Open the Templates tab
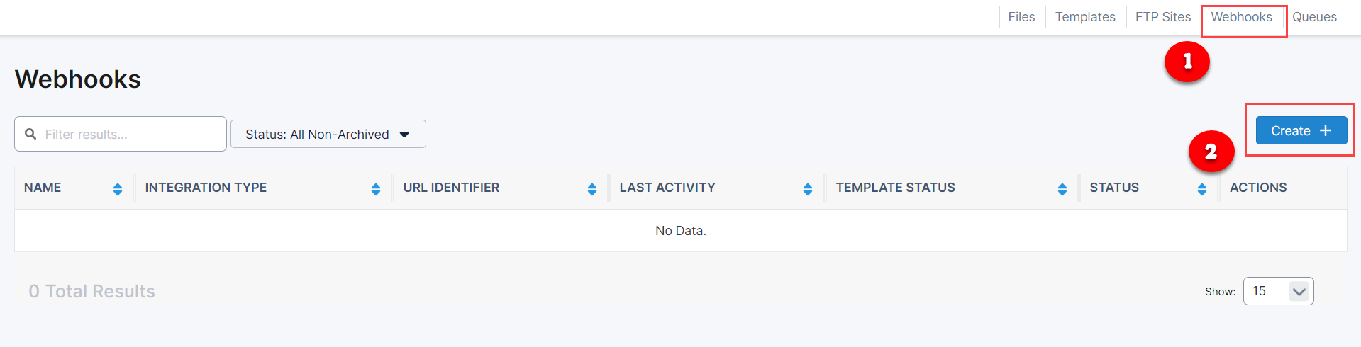The height and width of the screenshot is (347, 1361). 1085,17
